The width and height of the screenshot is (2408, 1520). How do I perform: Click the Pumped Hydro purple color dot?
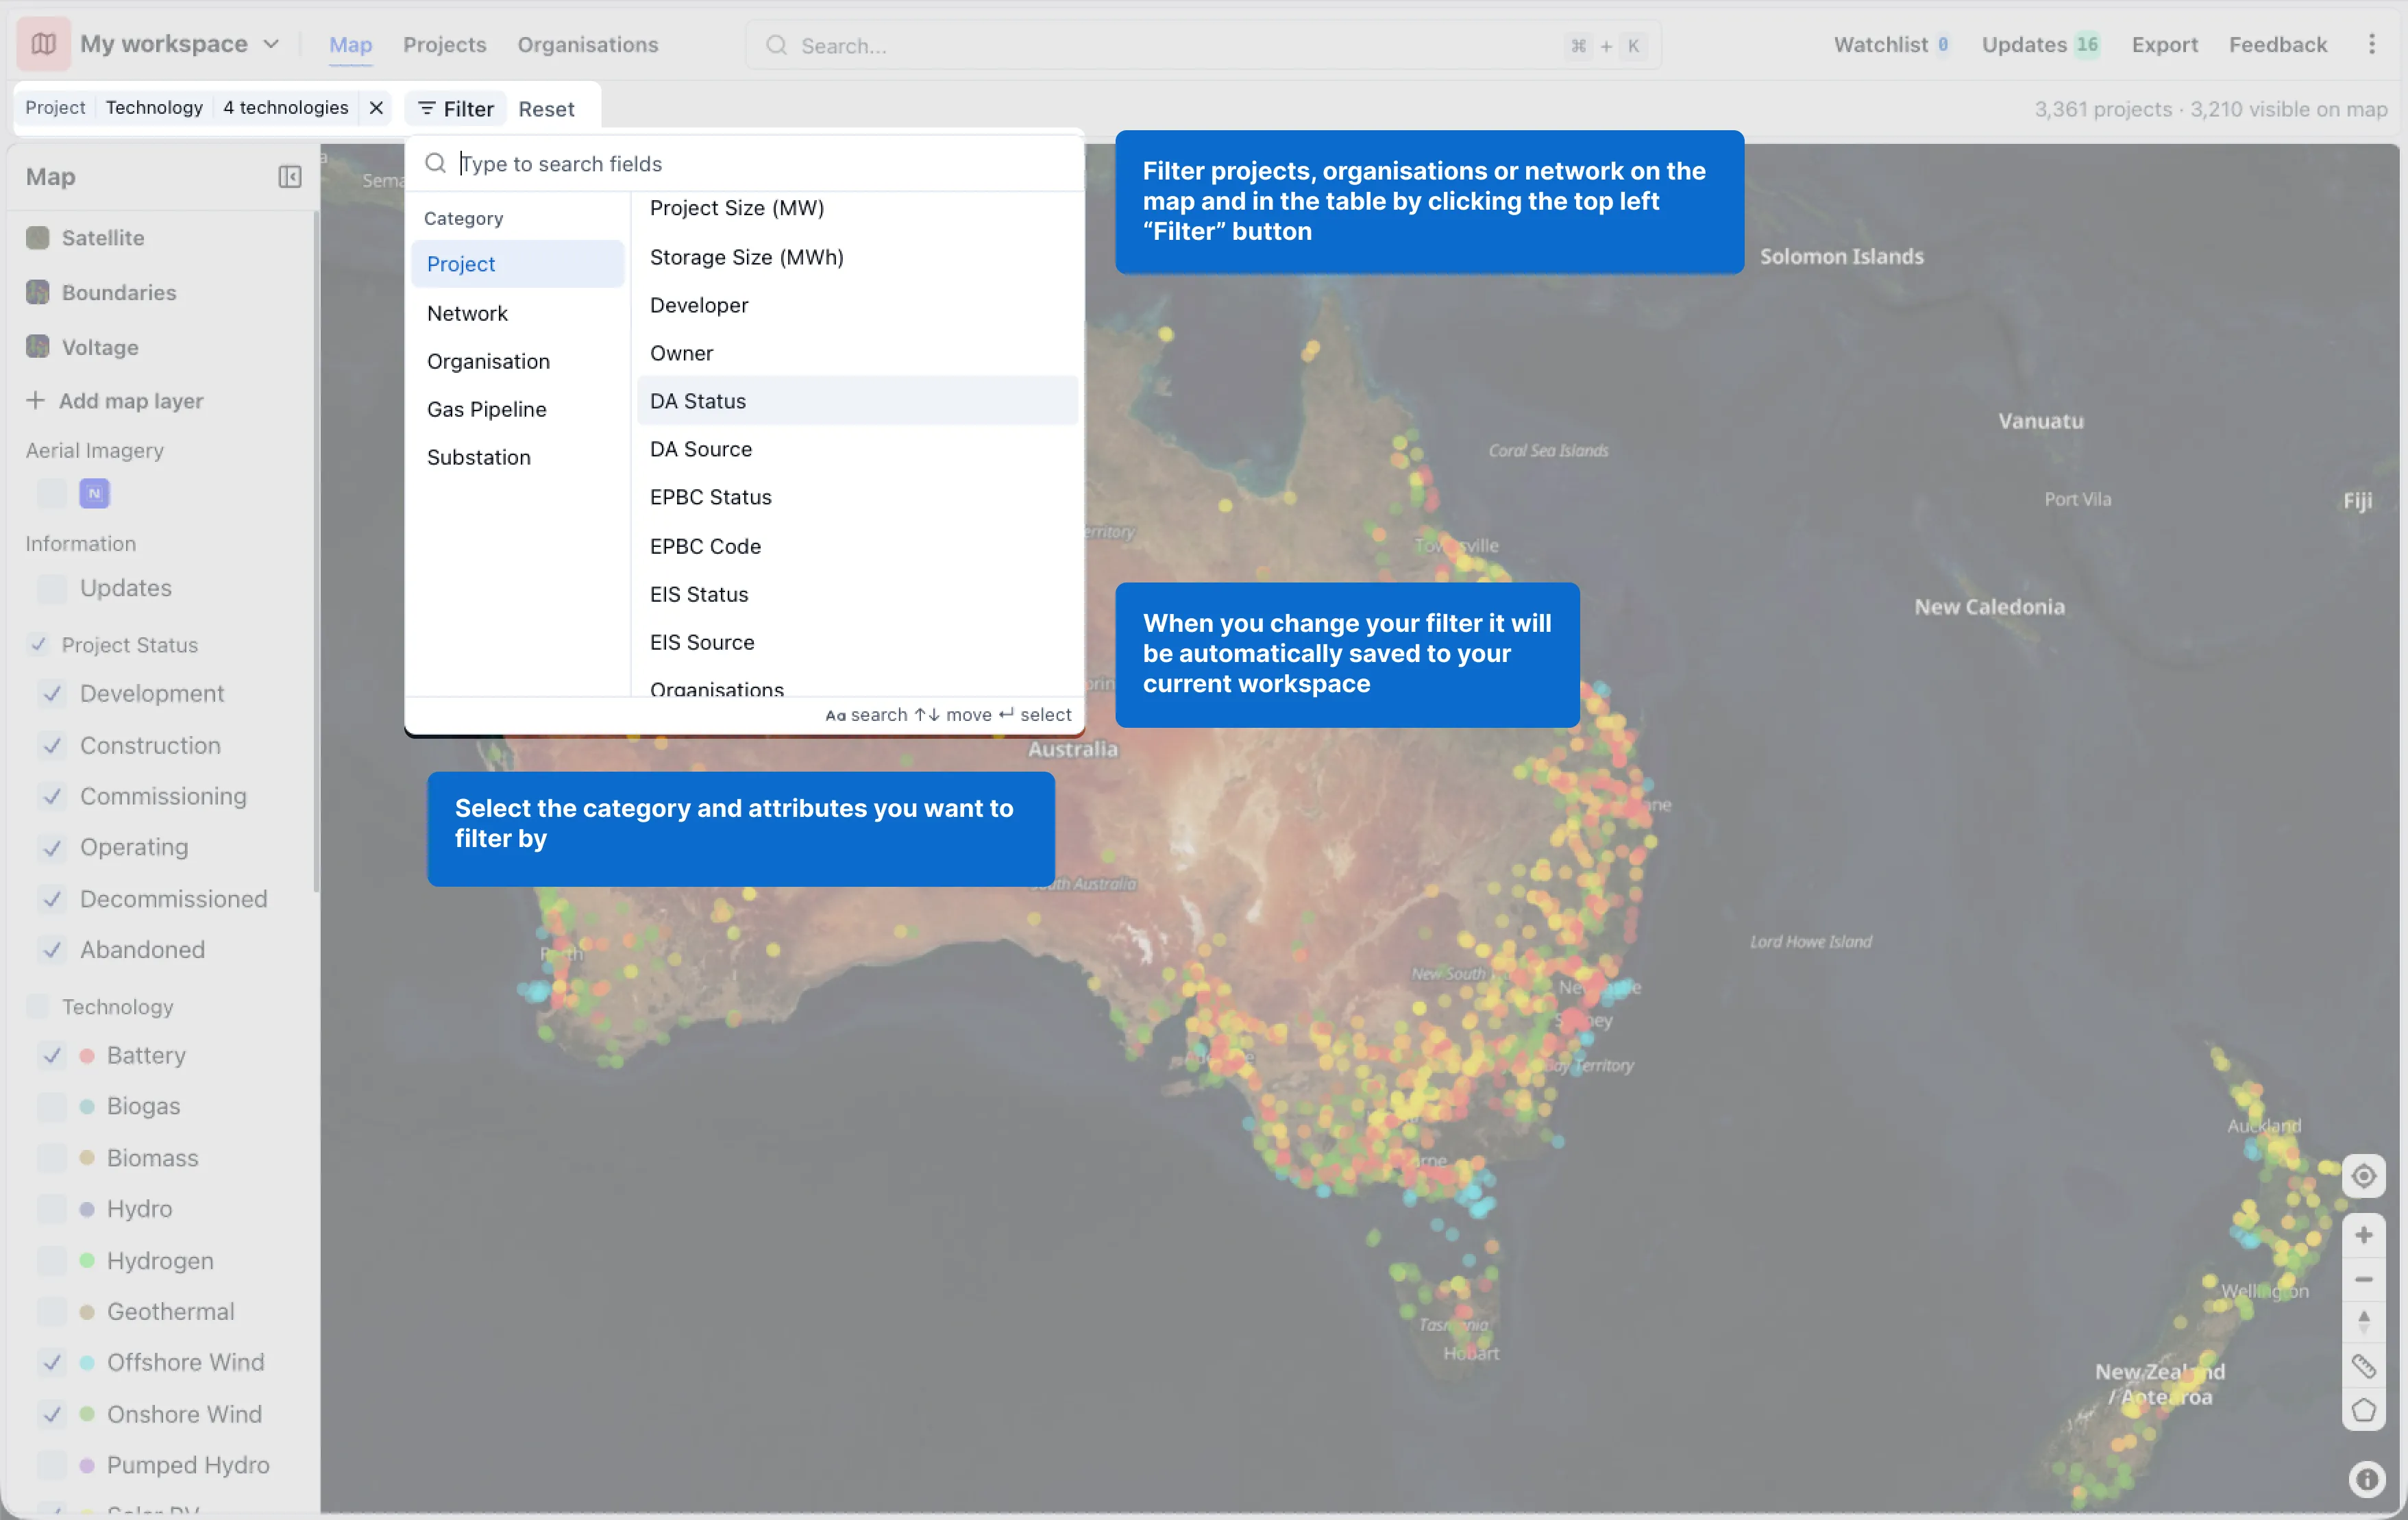(x=87, y=1465)
